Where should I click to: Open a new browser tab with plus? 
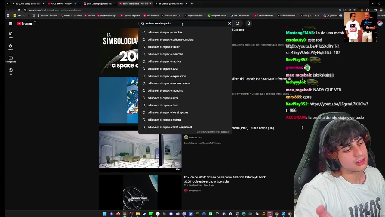(192, 4)
